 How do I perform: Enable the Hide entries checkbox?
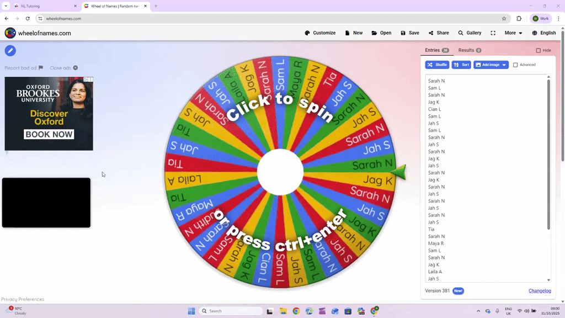tap(539, 50)
